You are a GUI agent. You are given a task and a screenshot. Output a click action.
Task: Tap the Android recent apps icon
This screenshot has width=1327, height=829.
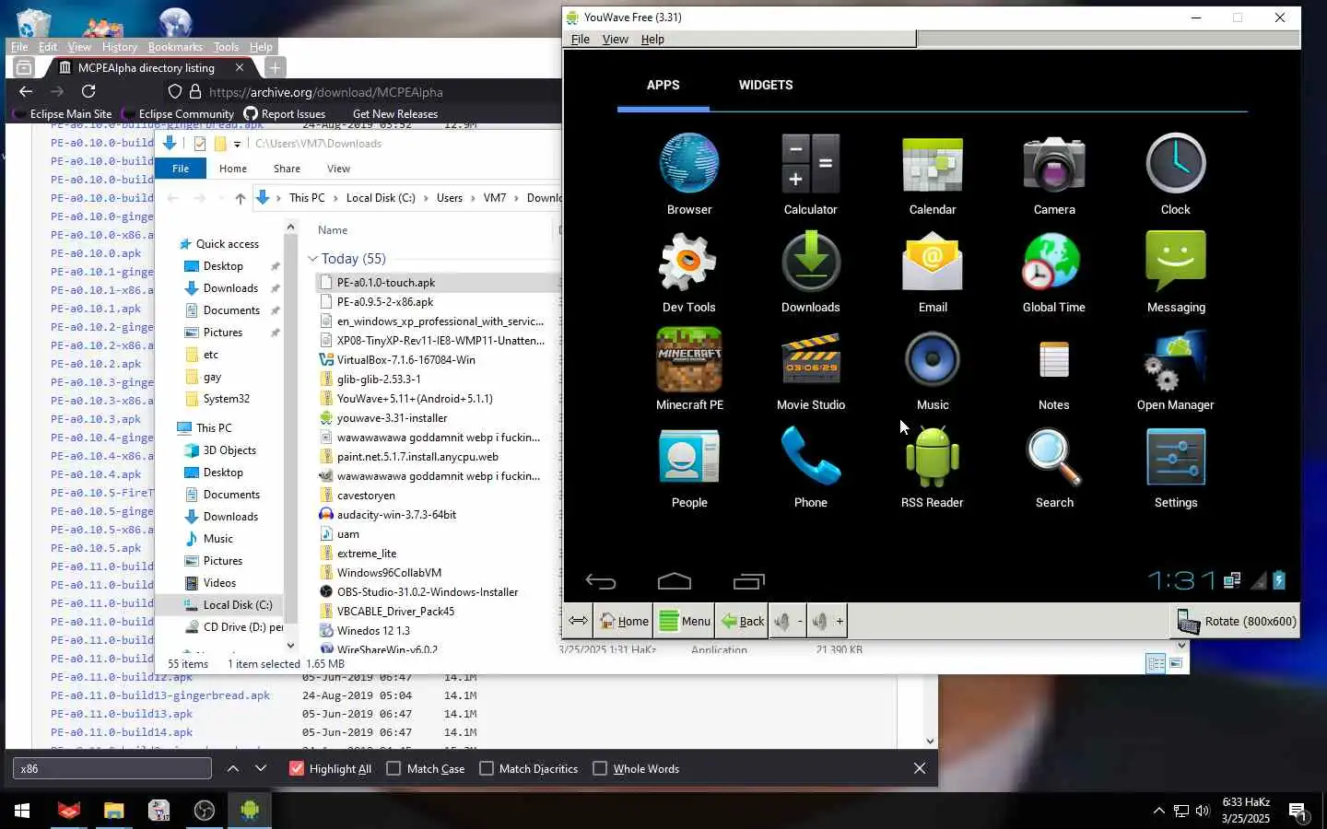(x=749, y=581)
